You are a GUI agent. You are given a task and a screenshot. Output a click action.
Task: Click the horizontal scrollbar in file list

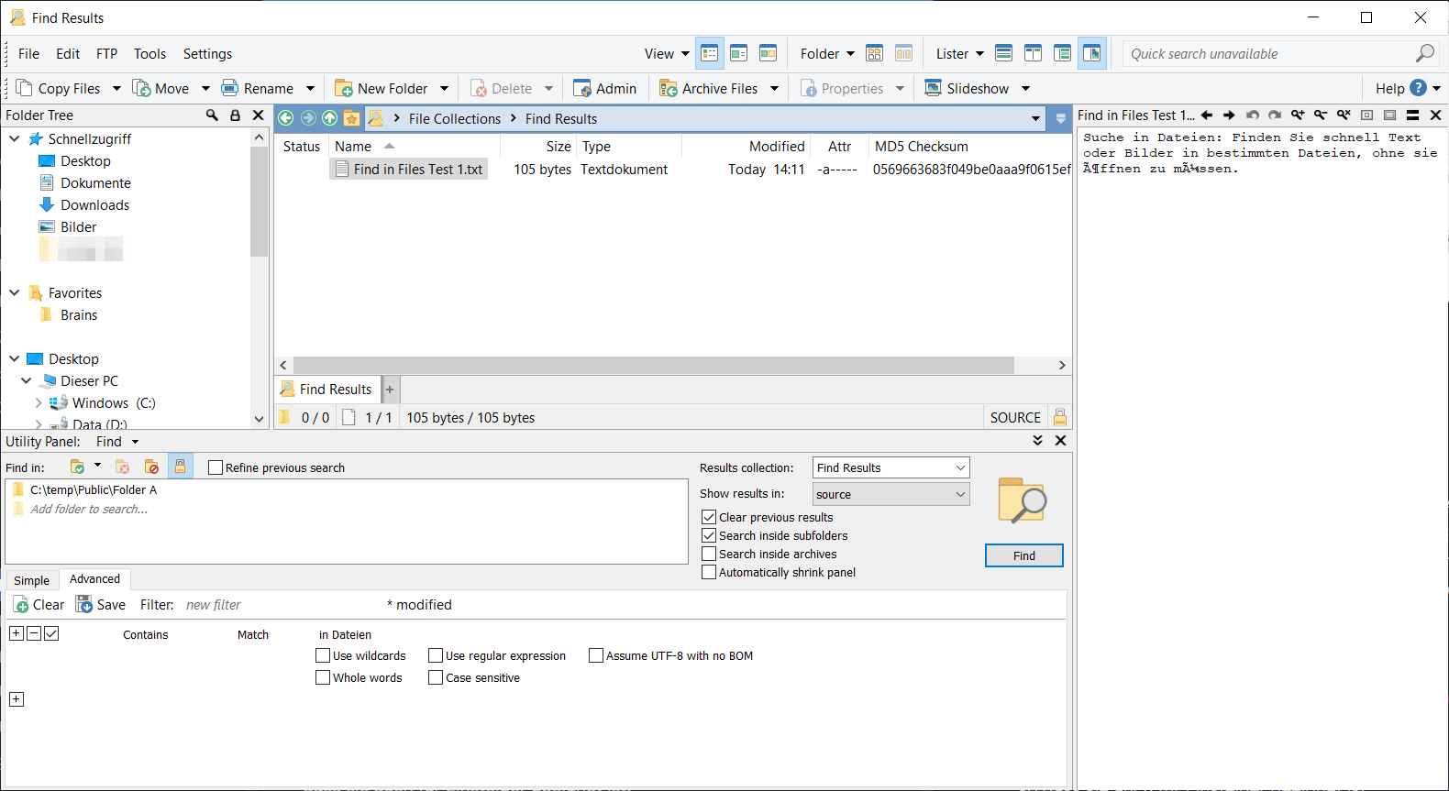(x=653, y=365)
